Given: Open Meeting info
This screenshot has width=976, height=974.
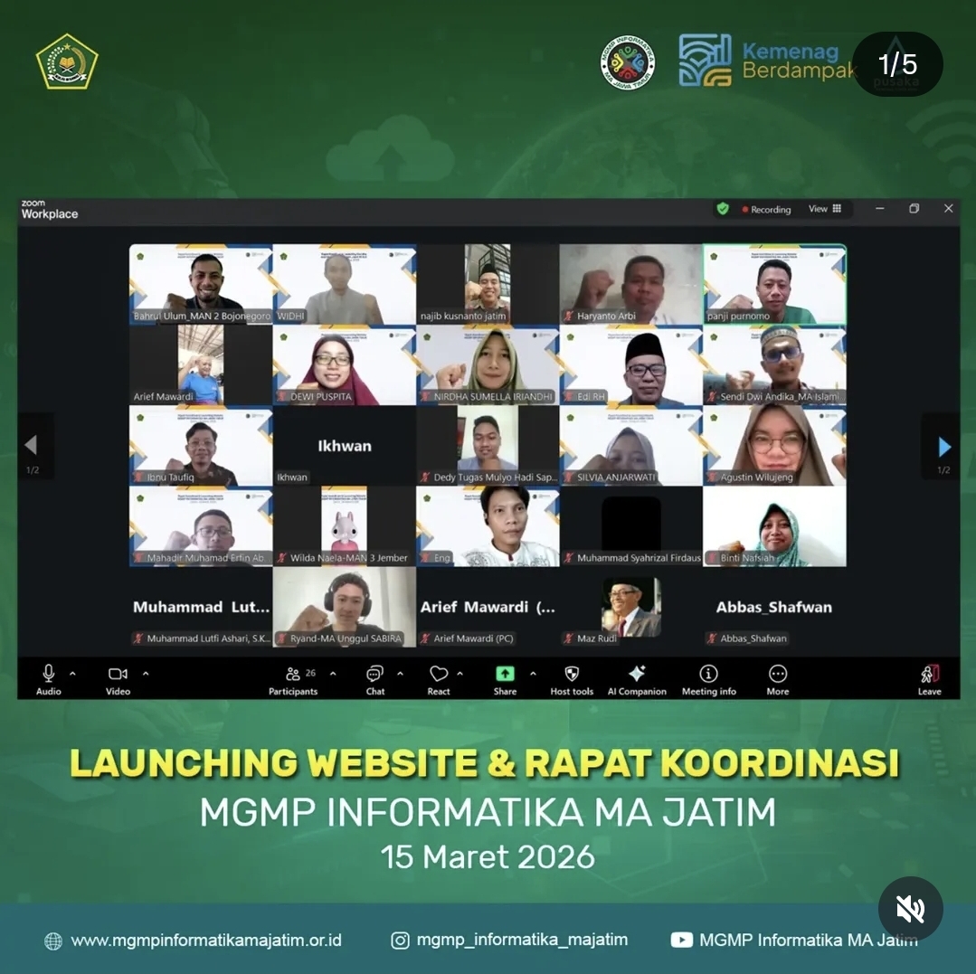Looking at the screenshot, I should (x=709, y=679).
